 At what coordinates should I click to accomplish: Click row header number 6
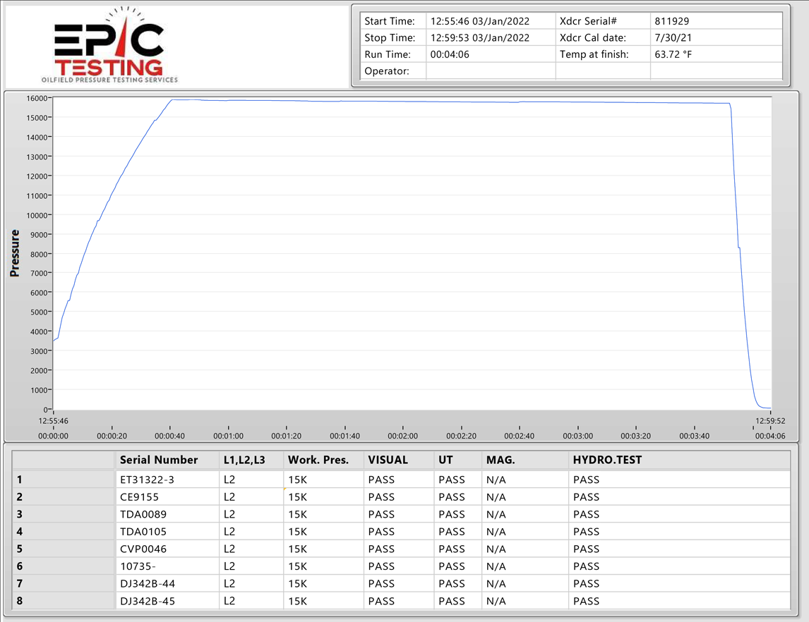(20, 566)
